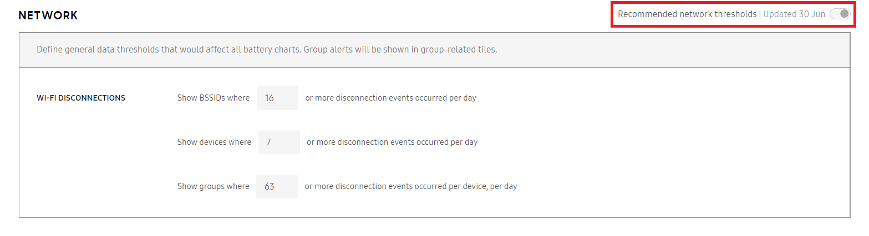Screen dimensions: 869x236
Task: Click the NETWORK section heading
Action: (x=48, y=15)
